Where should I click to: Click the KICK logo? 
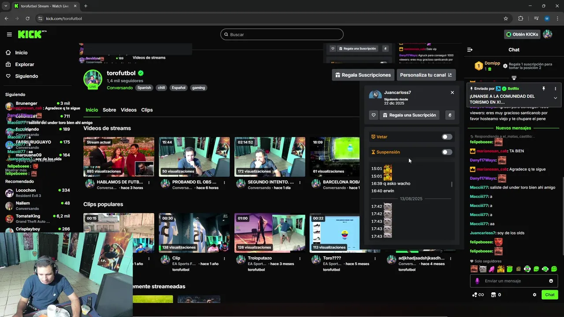[32, 34]
